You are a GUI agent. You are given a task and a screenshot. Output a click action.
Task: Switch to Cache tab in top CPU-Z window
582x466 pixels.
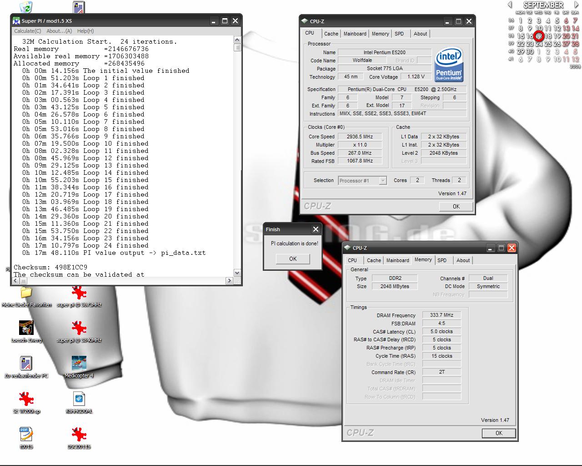coord(331,34)
